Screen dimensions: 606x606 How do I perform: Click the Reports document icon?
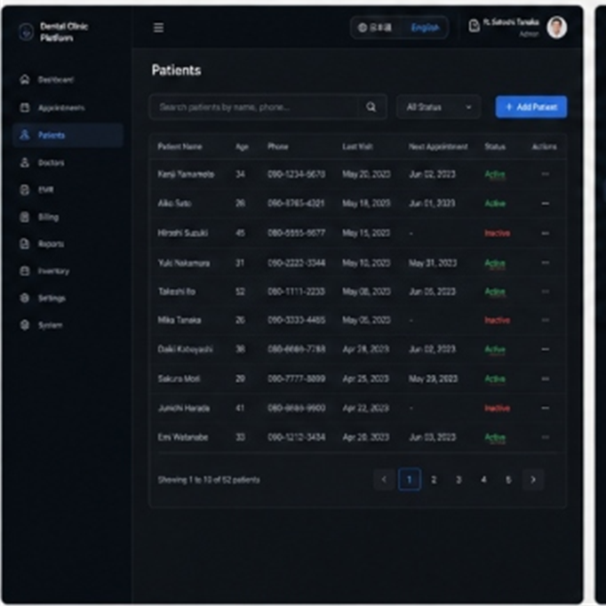pos(25,243)
